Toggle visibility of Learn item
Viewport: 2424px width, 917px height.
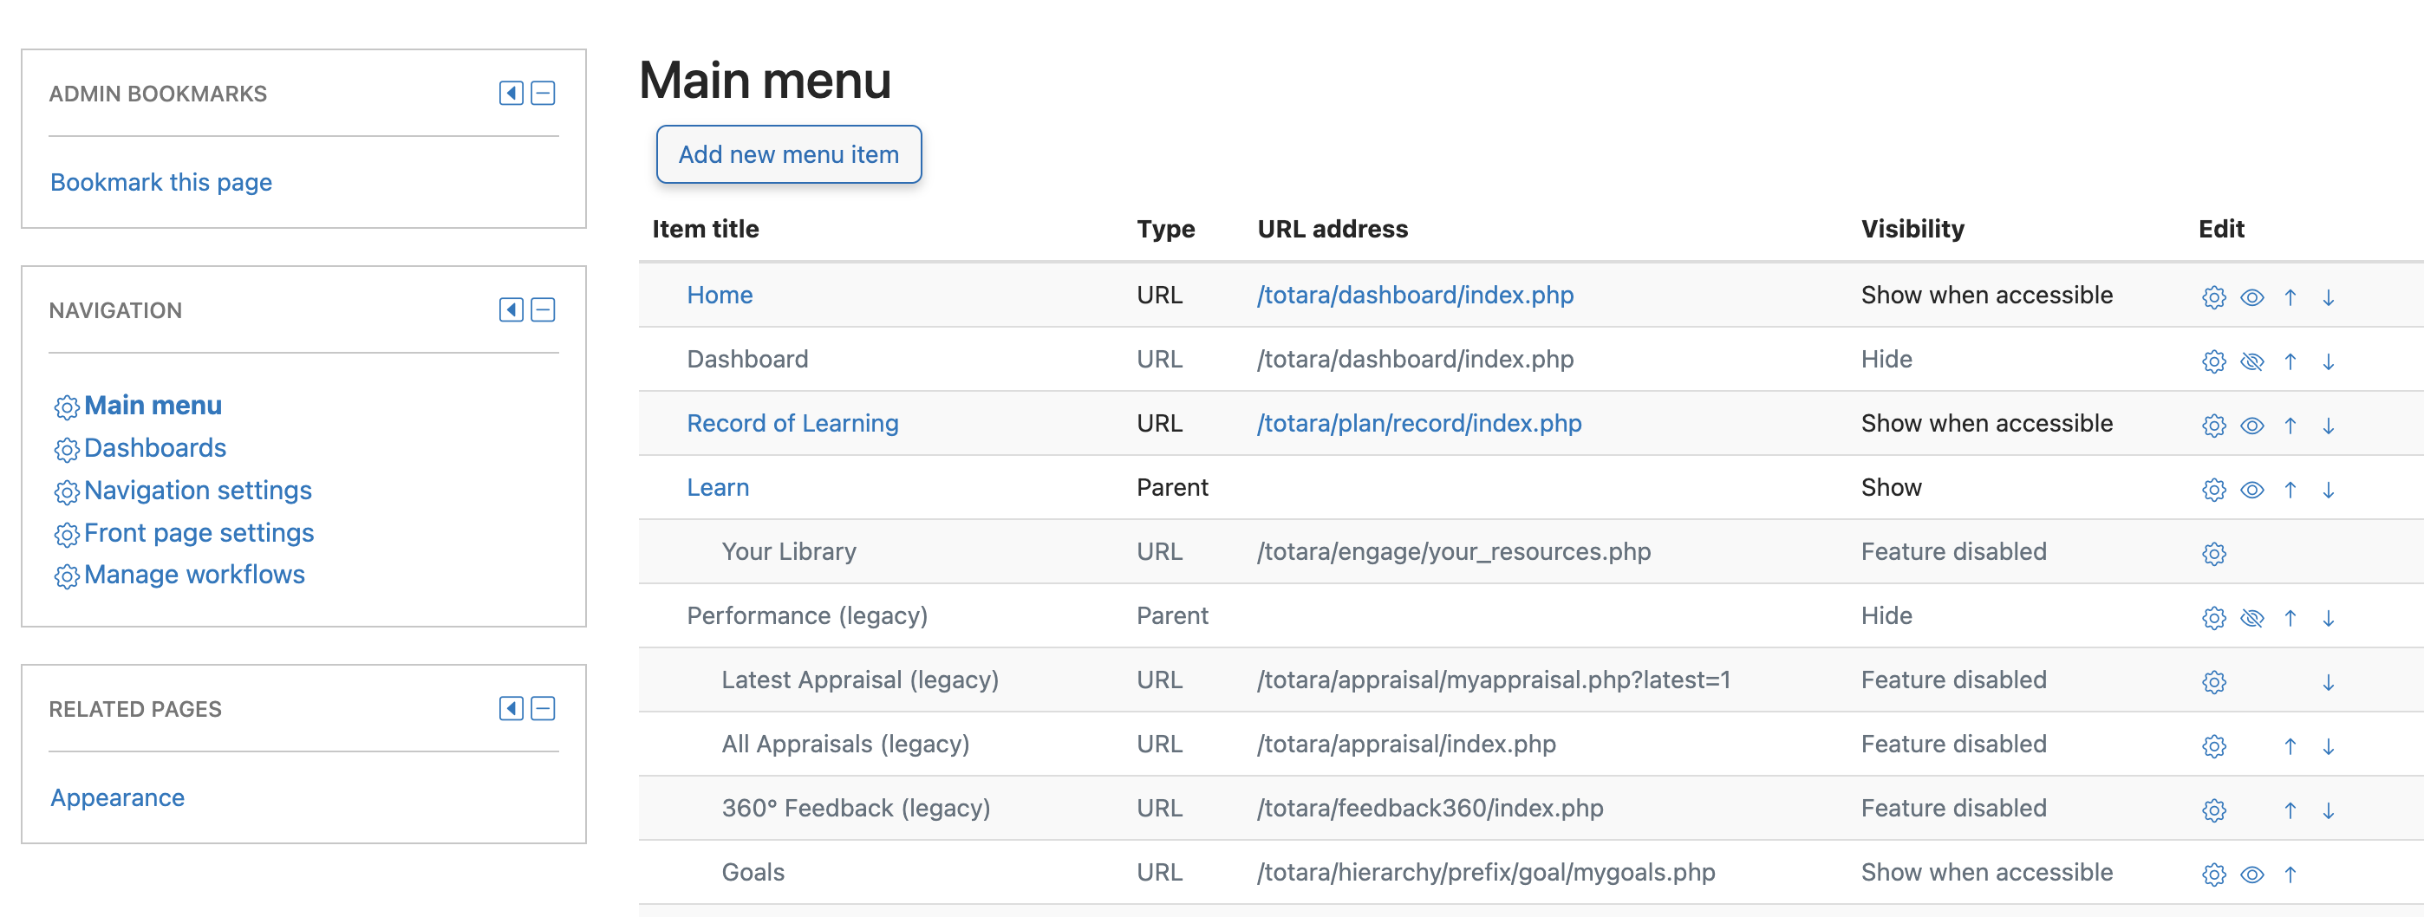2251,489
